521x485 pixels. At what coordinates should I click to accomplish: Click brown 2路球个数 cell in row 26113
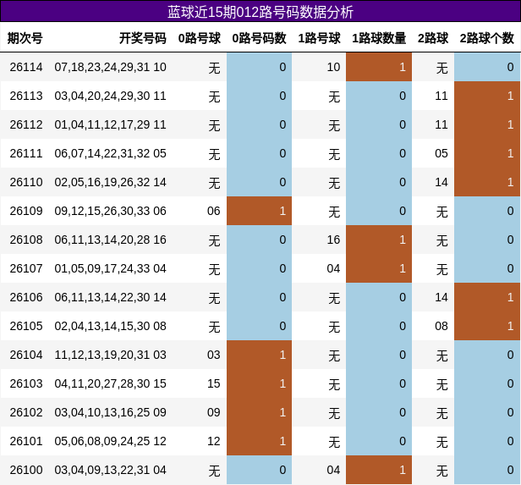487,96
